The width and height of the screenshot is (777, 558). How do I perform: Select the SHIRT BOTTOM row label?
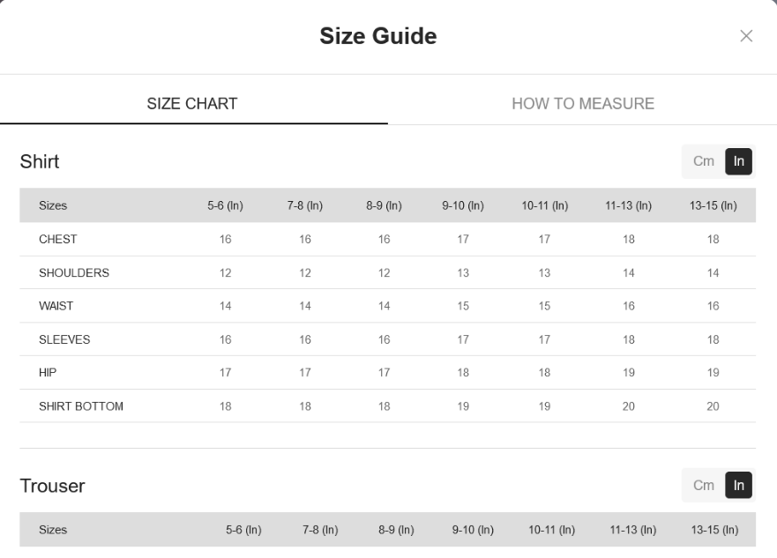pos(81,406)
